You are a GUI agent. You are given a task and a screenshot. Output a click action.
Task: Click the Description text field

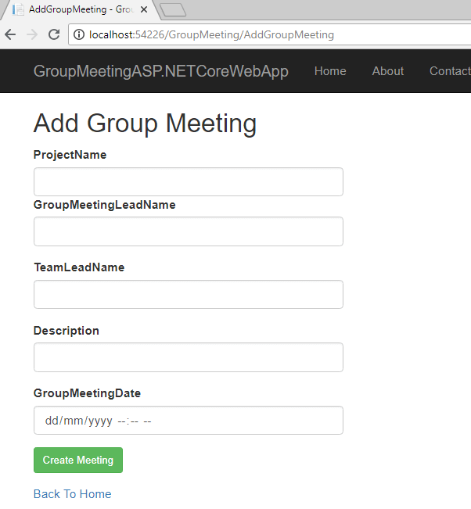pyautogui.click(x=188, y=357)
